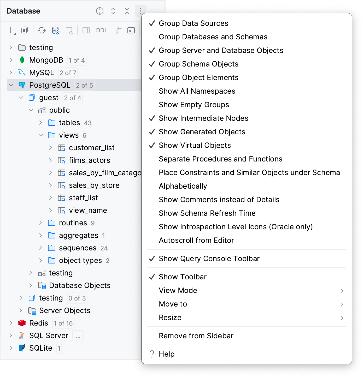Expand the tables folder under public schema
Viewport: 364px width, 378px height.
click(x=41, y=123)
